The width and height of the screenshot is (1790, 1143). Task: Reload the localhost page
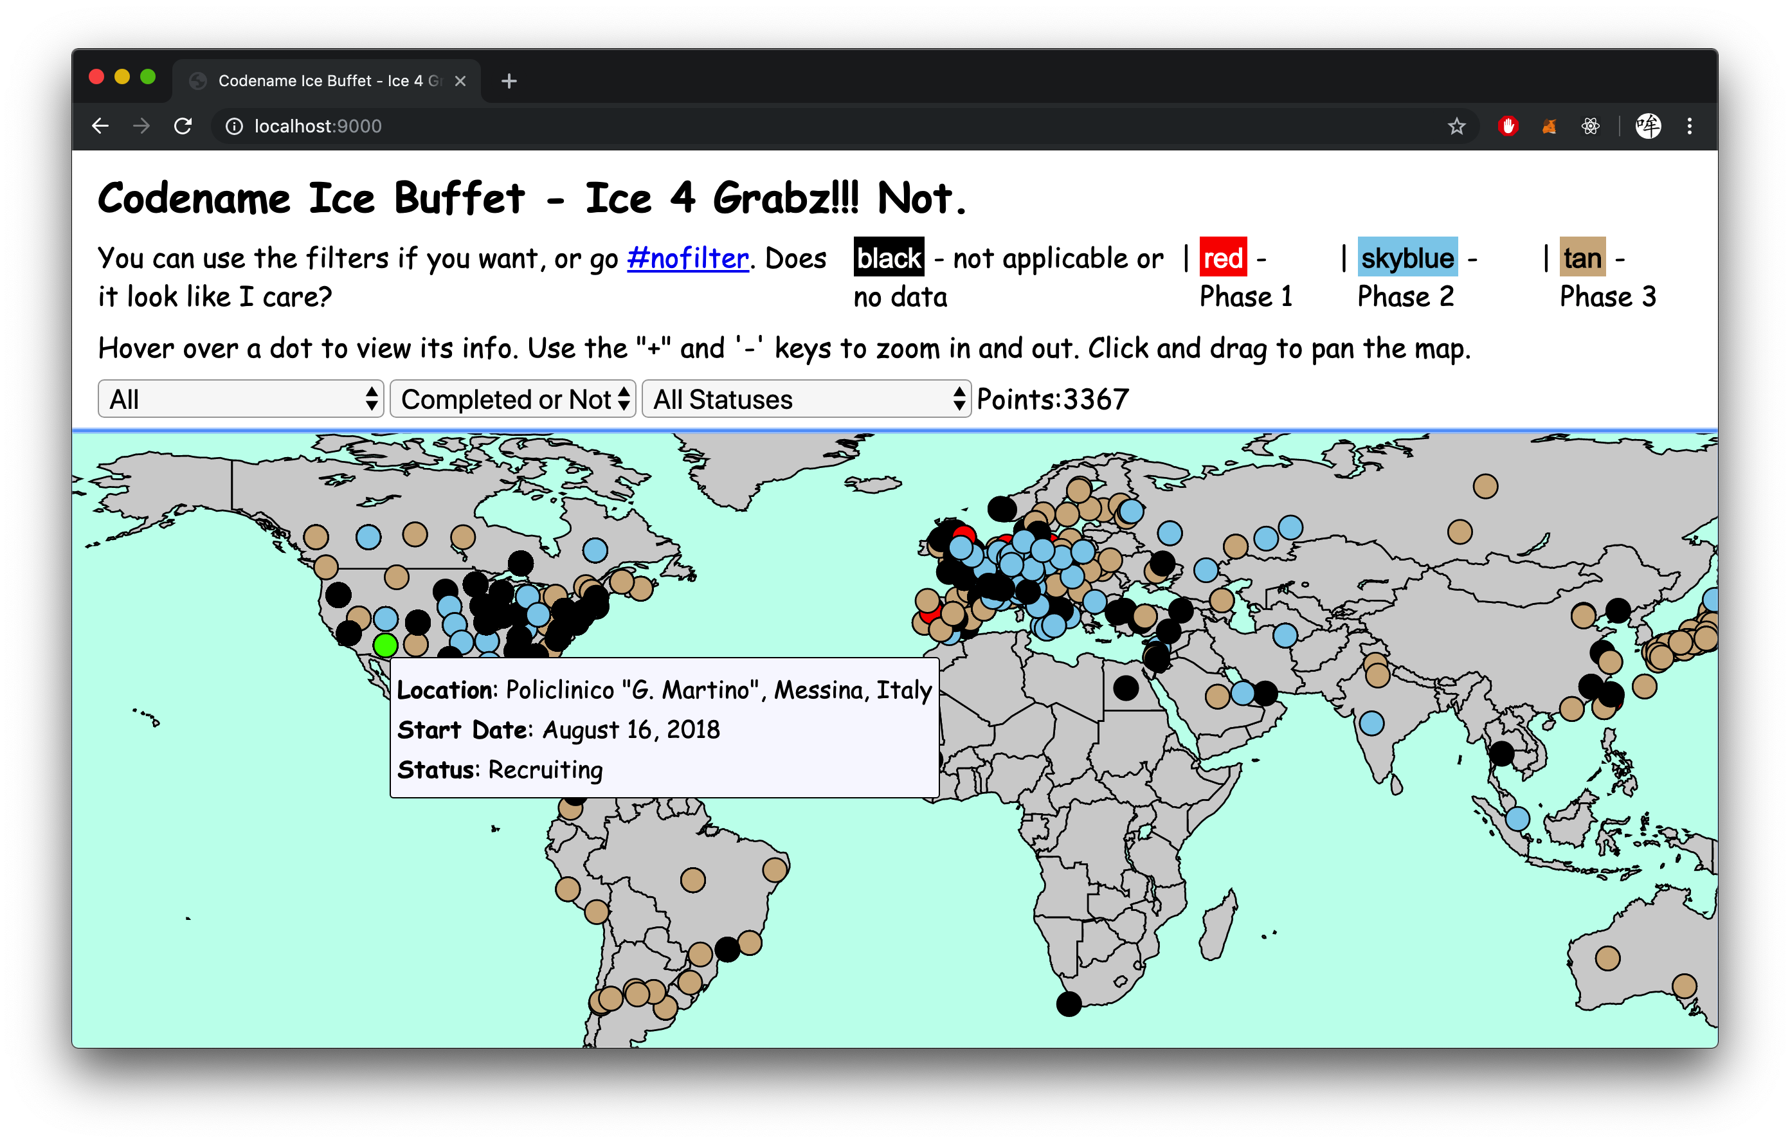click(183, 127)
